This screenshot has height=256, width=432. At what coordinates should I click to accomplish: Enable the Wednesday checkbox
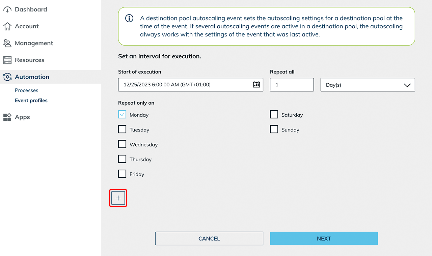click(122, 144)
